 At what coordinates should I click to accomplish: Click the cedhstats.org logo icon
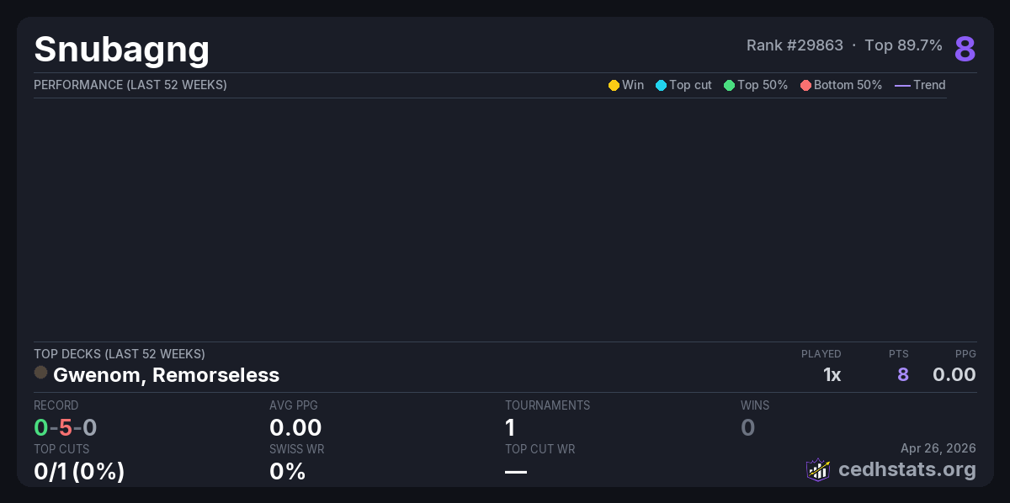click(818, 469)
